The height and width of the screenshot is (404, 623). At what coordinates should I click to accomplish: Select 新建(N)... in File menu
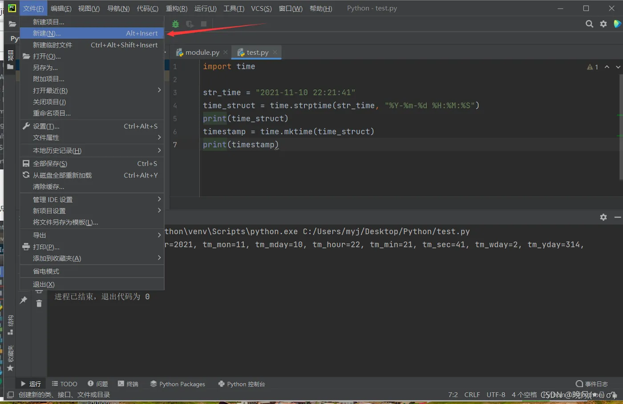[92, 33]
